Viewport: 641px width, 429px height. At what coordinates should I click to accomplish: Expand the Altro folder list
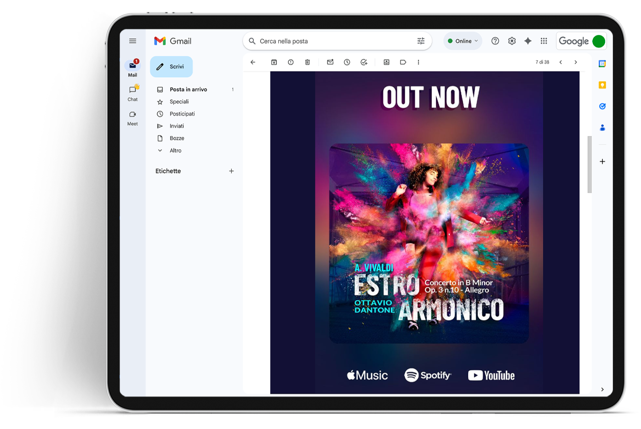[x=175, y=151]
